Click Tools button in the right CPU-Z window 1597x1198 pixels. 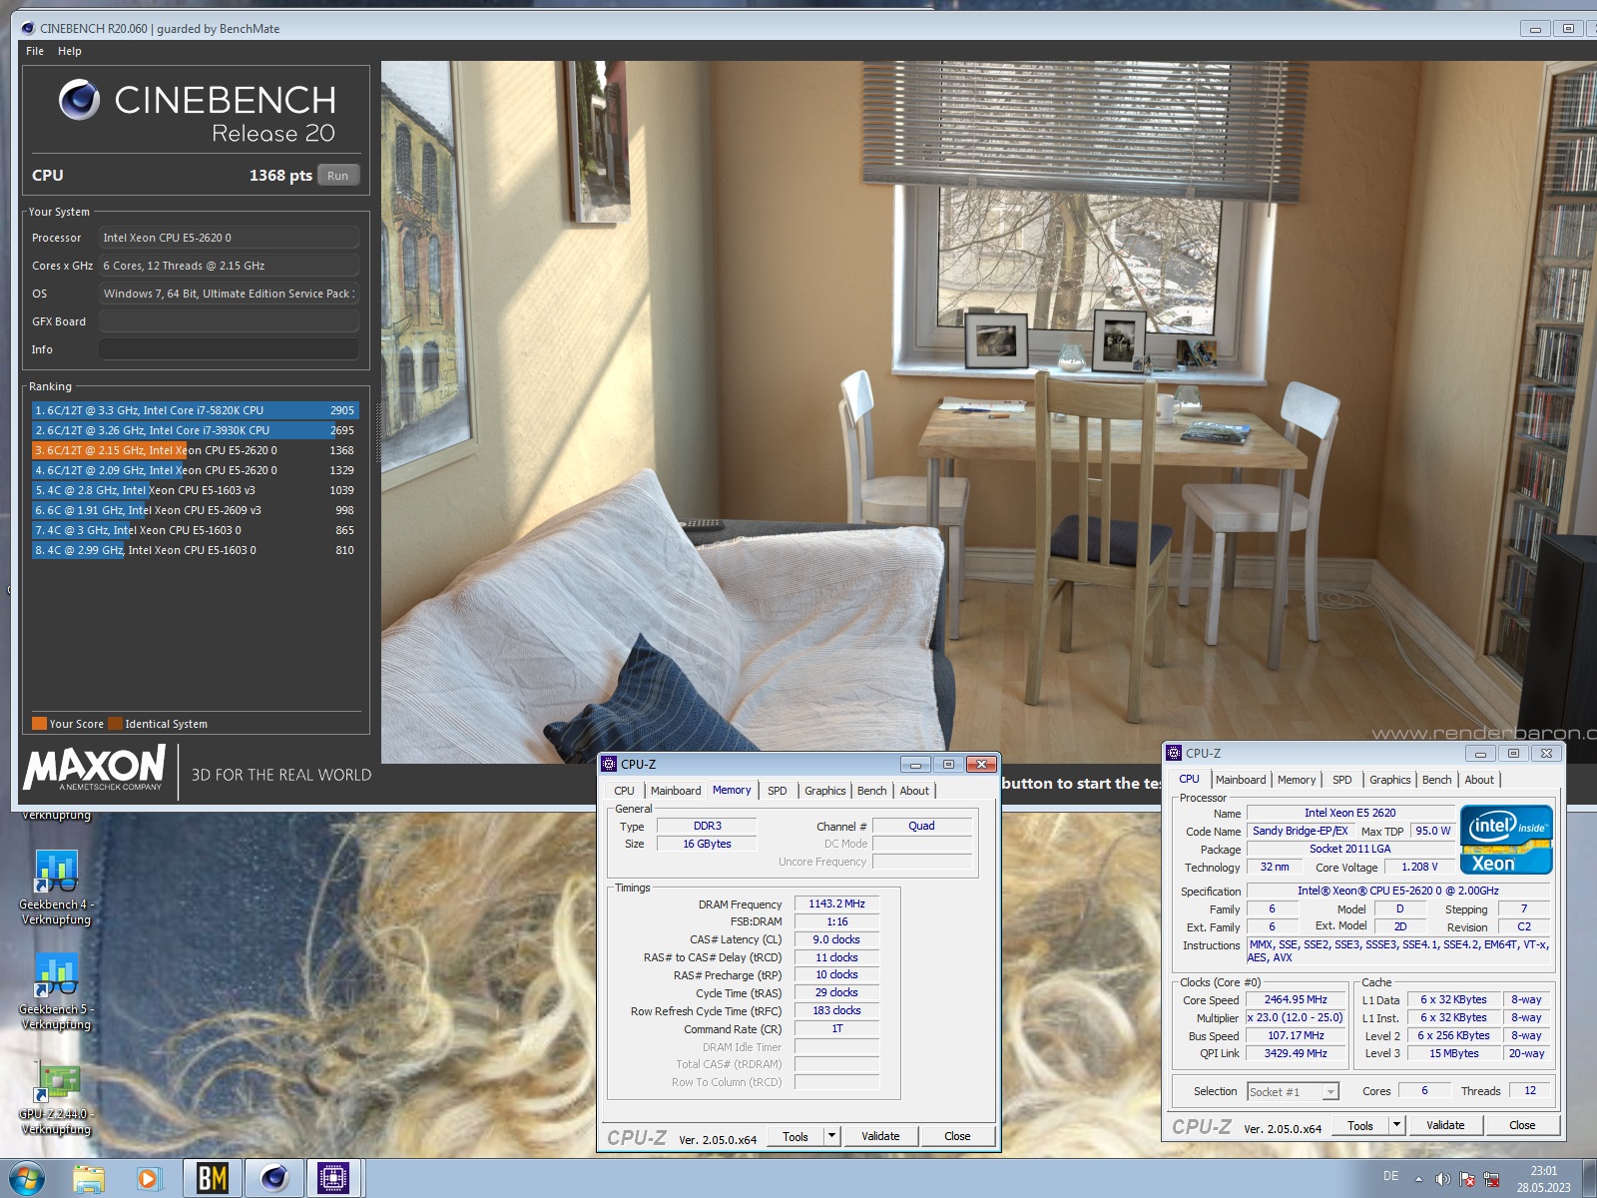click(1360, 1125)
